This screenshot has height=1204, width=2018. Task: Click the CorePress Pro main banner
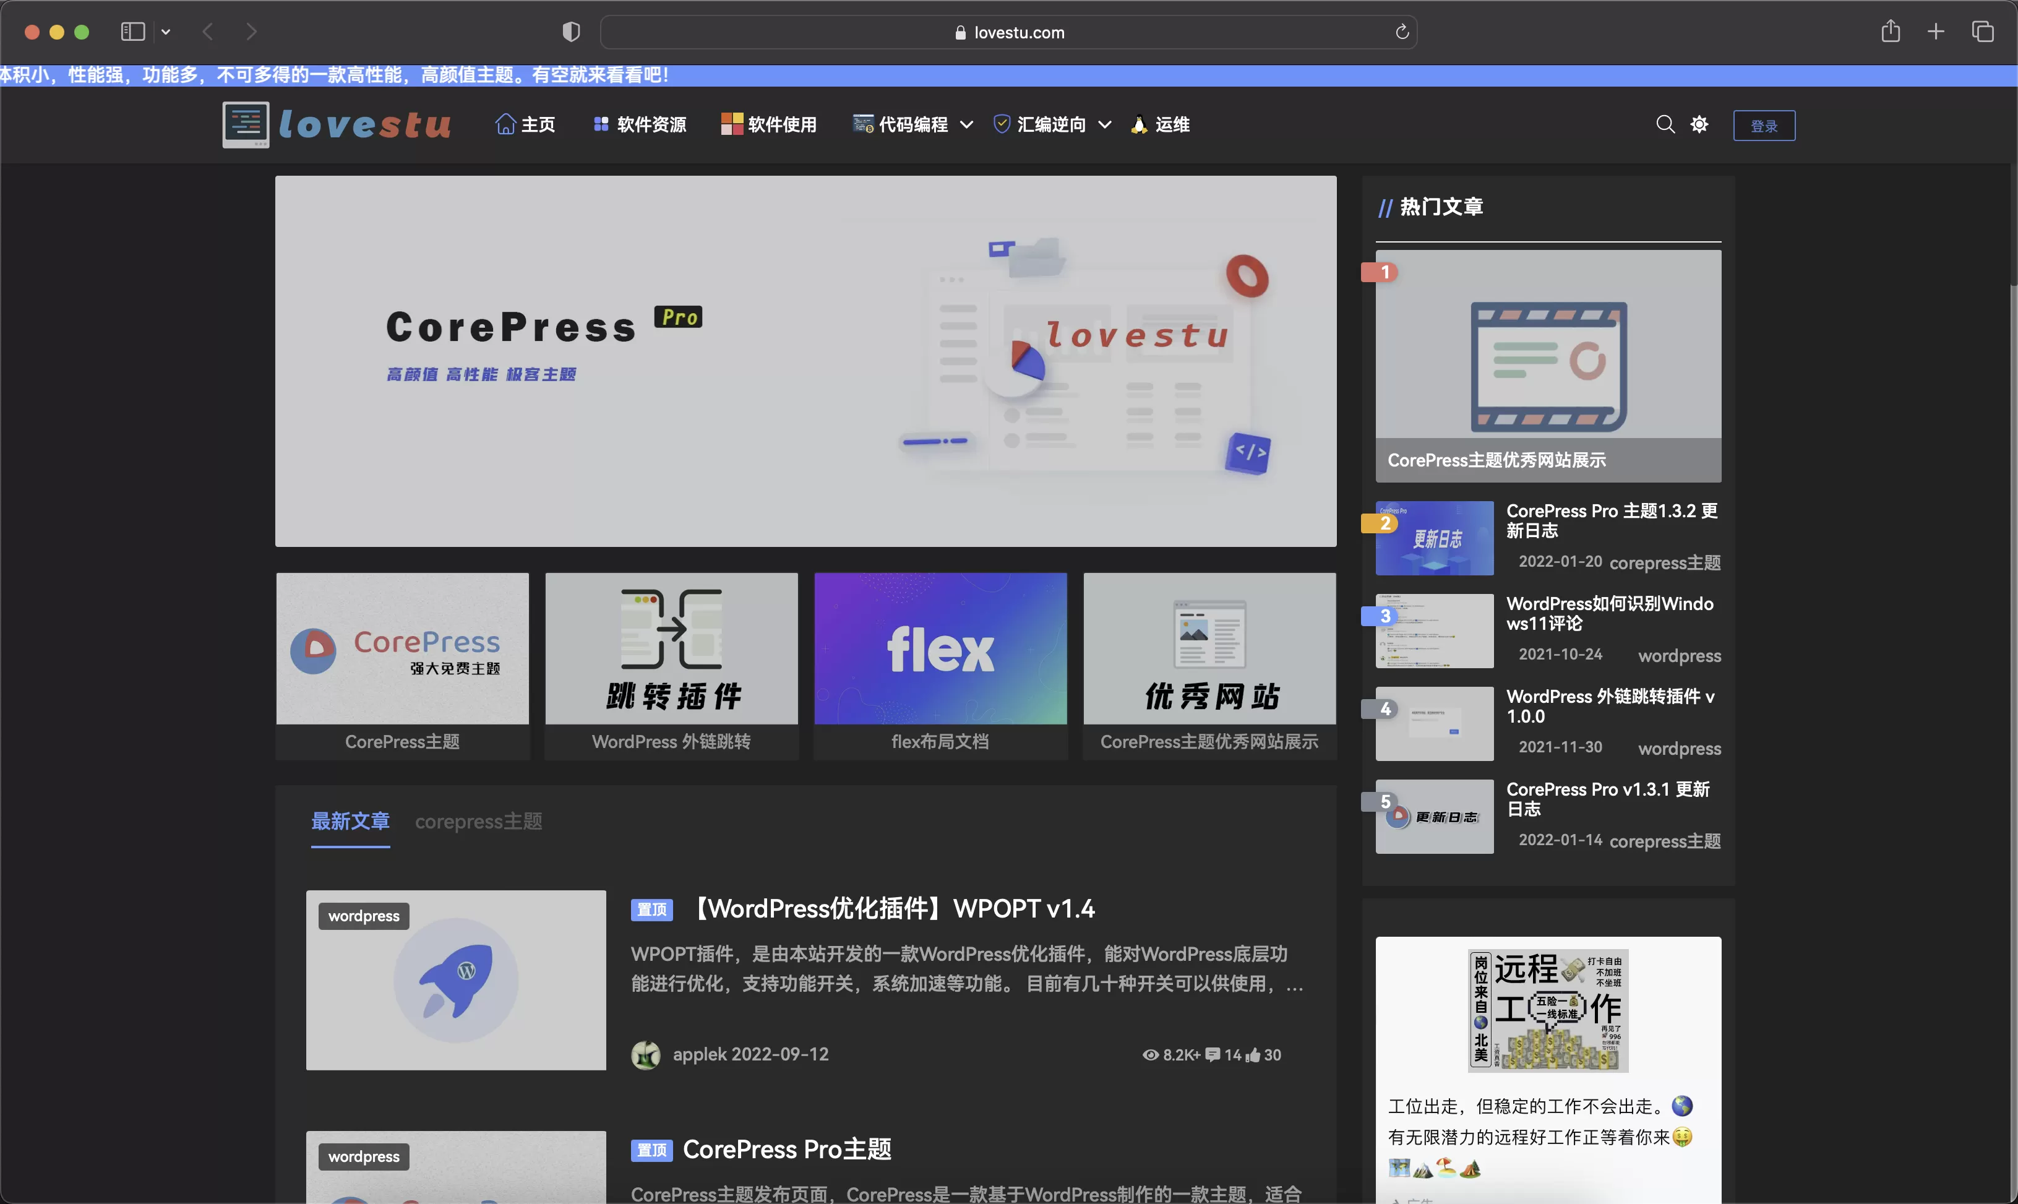(x=805, y=361)
